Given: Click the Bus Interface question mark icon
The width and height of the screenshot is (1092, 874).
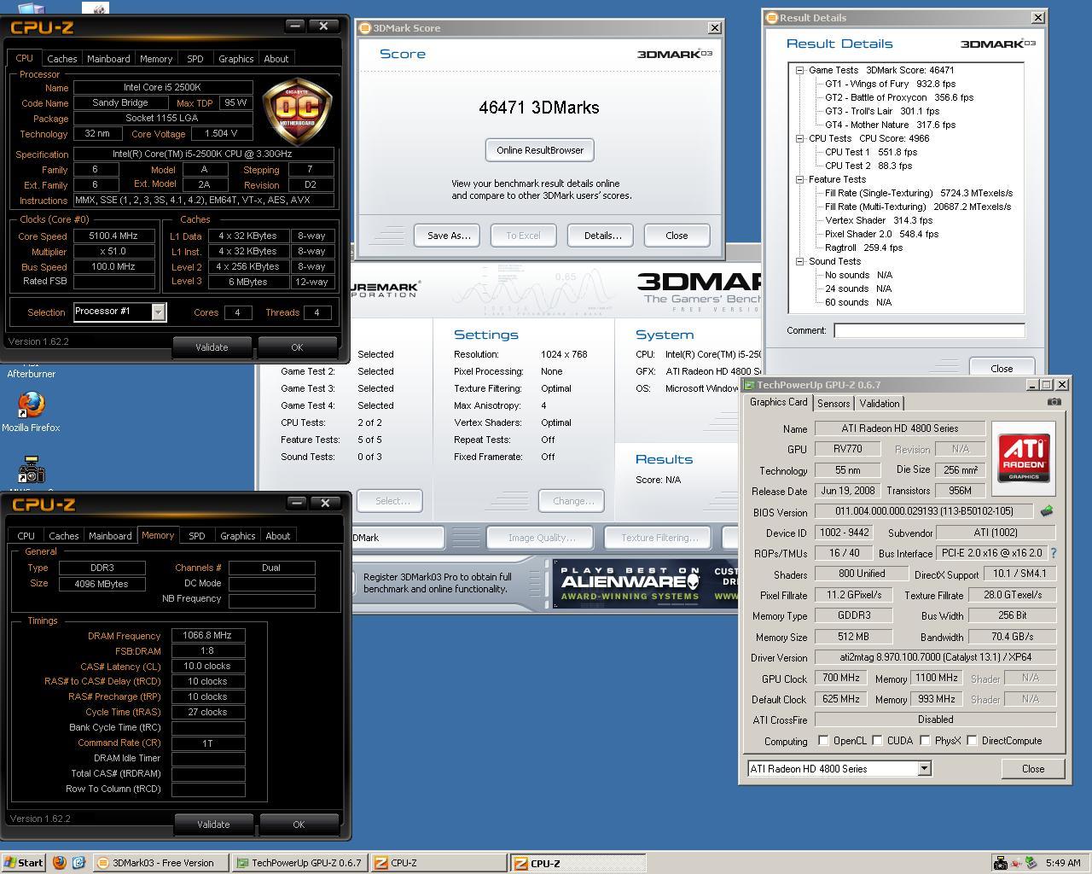Looking at the screenshot, I should 1054,553.
